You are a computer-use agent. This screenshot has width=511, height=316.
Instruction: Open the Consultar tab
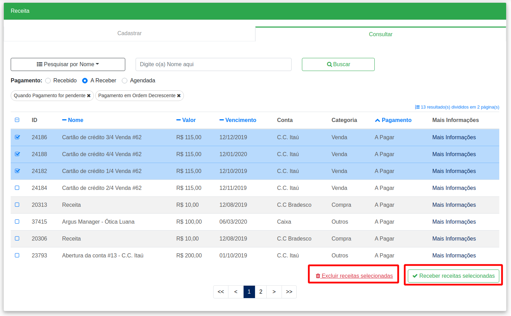[381, 34]
